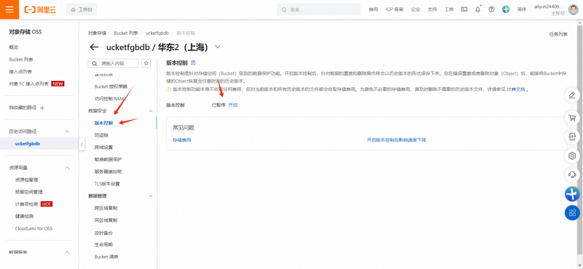This screenshot has height=269, width=583.
Task: Click 开启 to enable versioning
Action: tap(233, 105)
